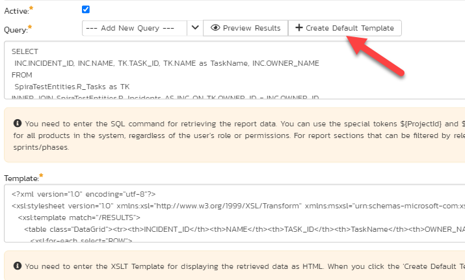Click the plus icon on Create Default Template
The image size is (465, 280).
tap(299, 28)
